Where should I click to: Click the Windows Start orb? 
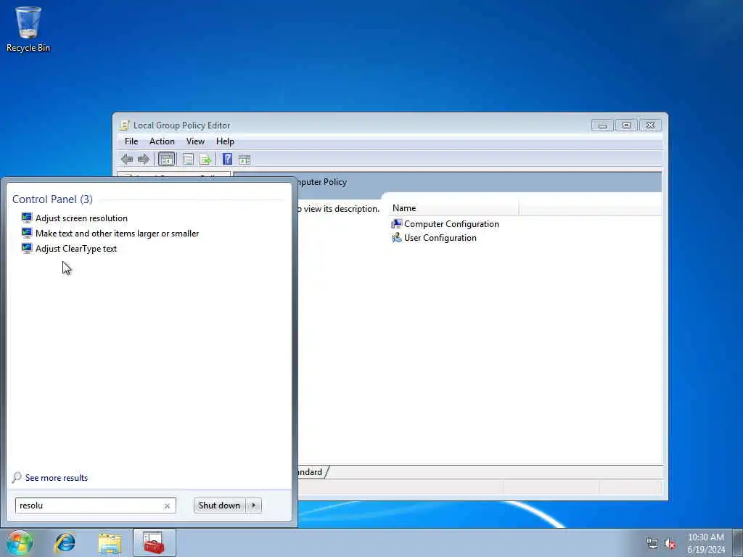pyautogui.click(x=20, y=542)
